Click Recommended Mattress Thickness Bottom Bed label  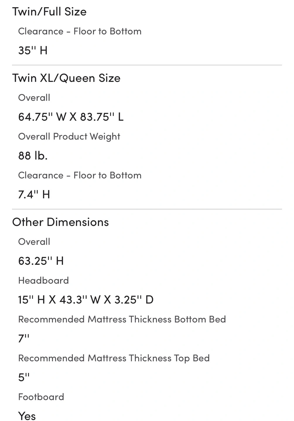pos(122,319)
